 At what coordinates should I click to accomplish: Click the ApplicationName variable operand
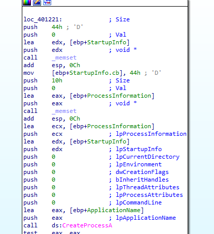point(114,210)
